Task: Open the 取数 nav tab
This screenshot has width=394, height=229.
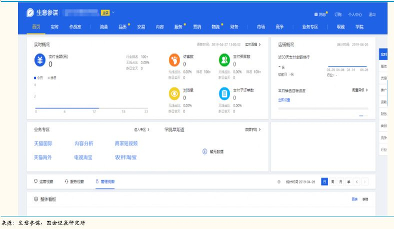Action: pyautogui.click(x=341, y=26)
